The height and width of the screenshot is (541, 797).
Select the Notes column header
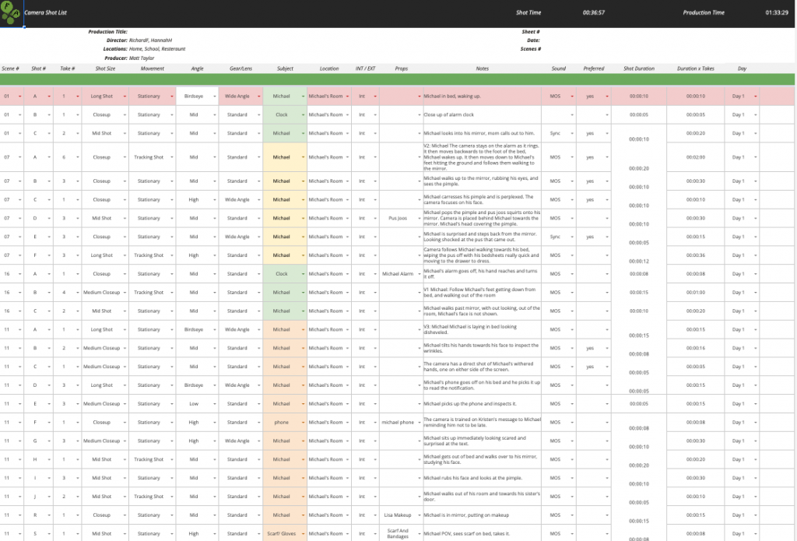point(483,69)
